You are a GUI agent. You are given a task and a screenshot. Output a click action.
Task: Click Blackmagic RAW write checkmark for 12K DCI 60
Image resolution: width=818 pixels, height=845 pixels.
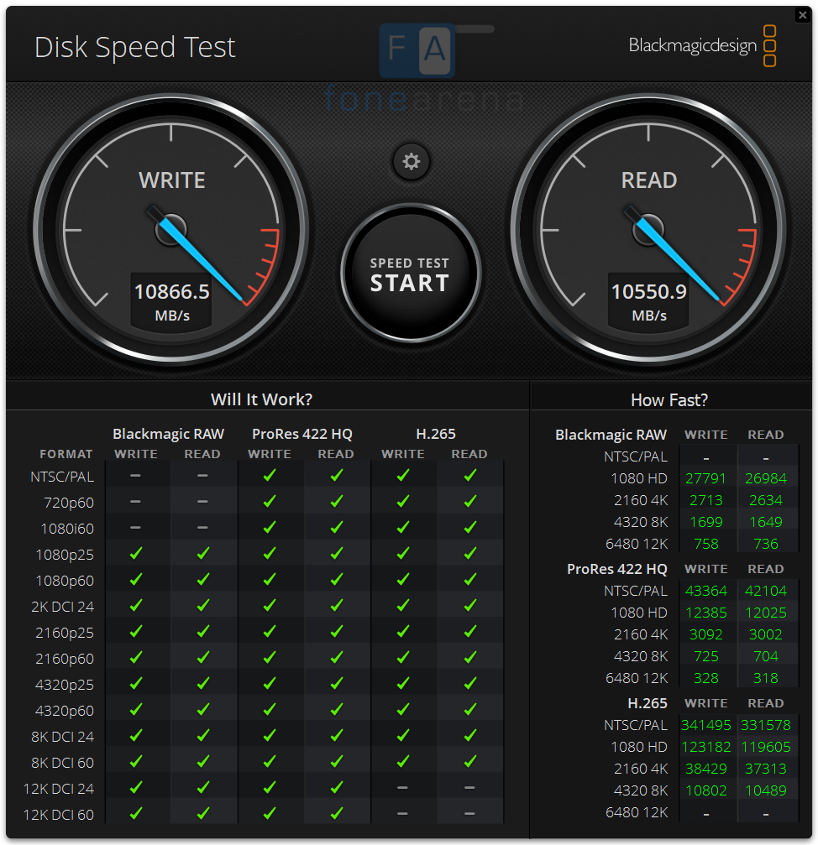pyautogui.click(x=136, y=814)
